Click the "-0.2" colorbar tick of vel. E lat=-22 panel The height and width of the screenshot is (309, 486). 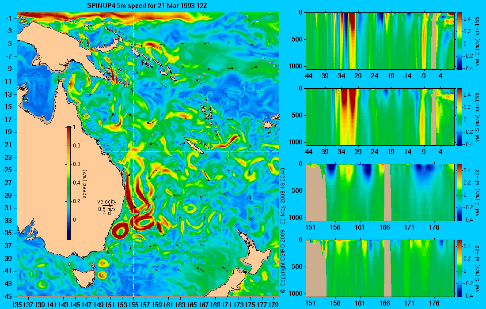(x=467, y=207)
